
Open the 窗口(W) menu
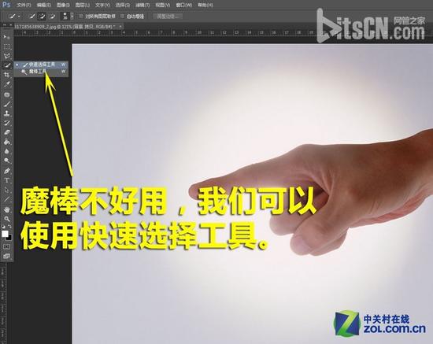pyautogui.click(x=184, y=5)
